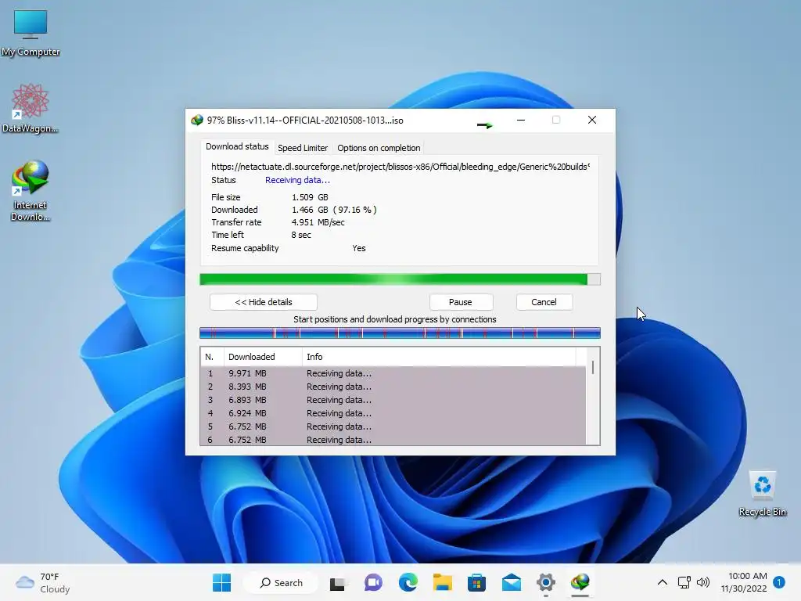
Task: Open My Computer desktop icon
Action: coord(31,33)
